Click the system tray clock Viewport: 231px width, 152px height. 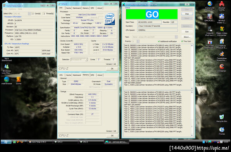226,142
